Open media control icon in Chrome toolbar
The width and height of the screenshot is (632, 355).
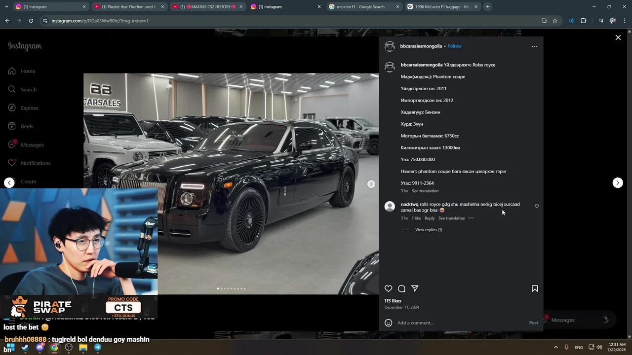coord(601,21)
